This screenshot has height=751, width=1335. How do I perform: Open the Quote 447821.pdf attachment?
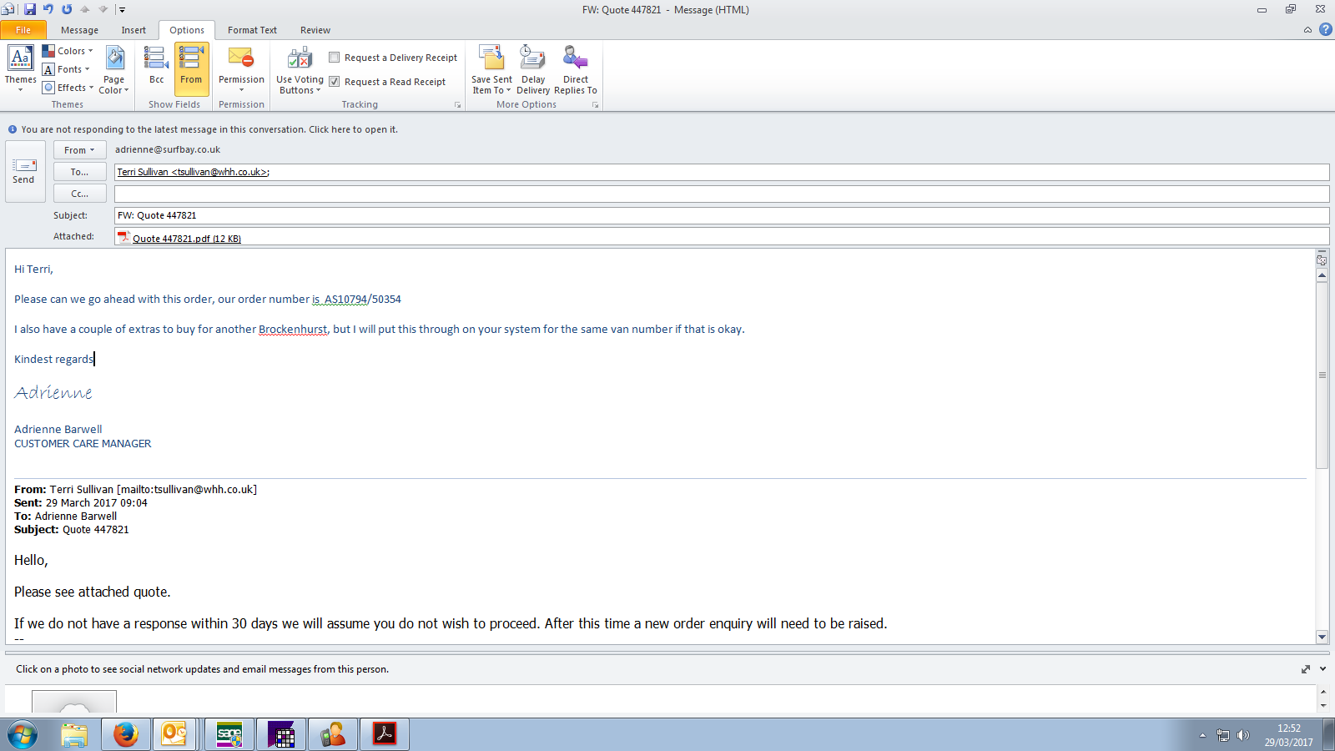pyautogui.click(x=185, y=239)
